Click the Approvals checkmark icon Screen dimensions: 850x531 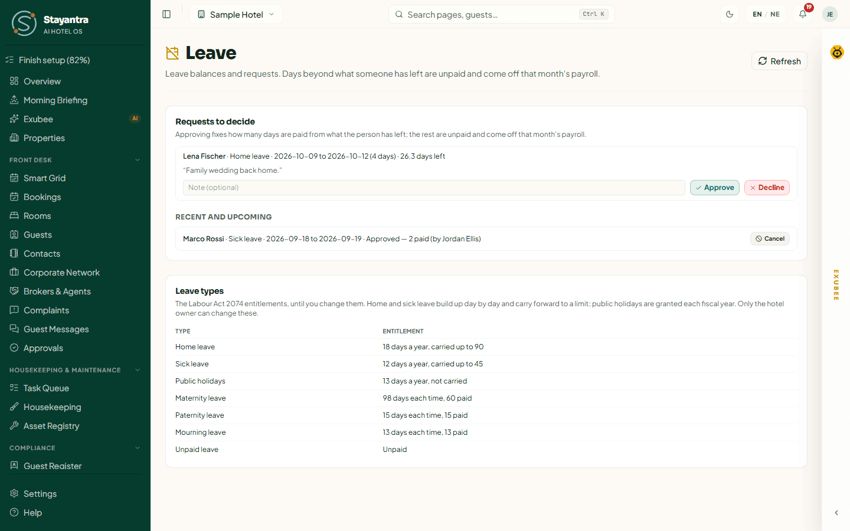coord(14,348)
